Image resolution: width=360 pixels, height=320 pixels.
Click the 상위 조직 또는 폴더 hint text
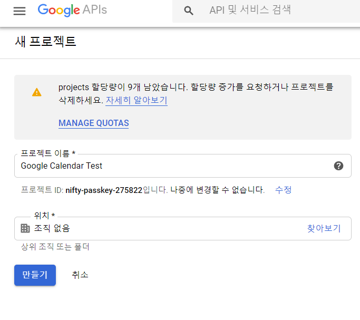[55, 247]
